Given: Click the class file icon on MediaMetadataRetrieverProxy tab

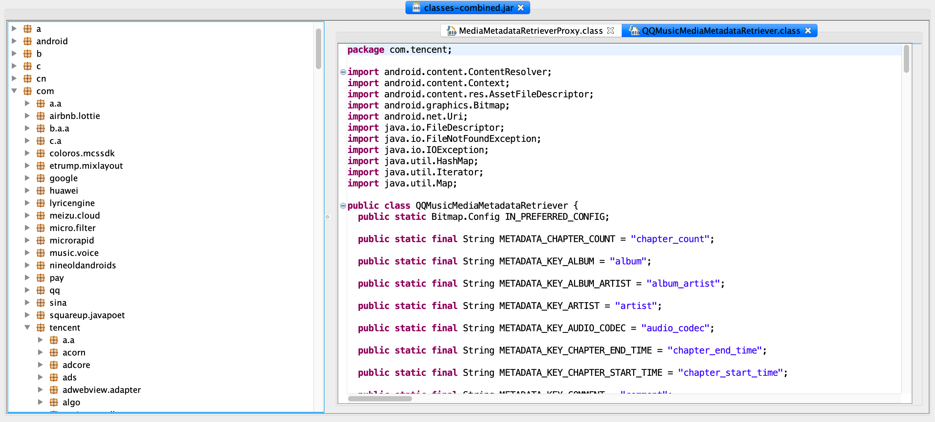Looking at the screenshot, I should 451,31.
